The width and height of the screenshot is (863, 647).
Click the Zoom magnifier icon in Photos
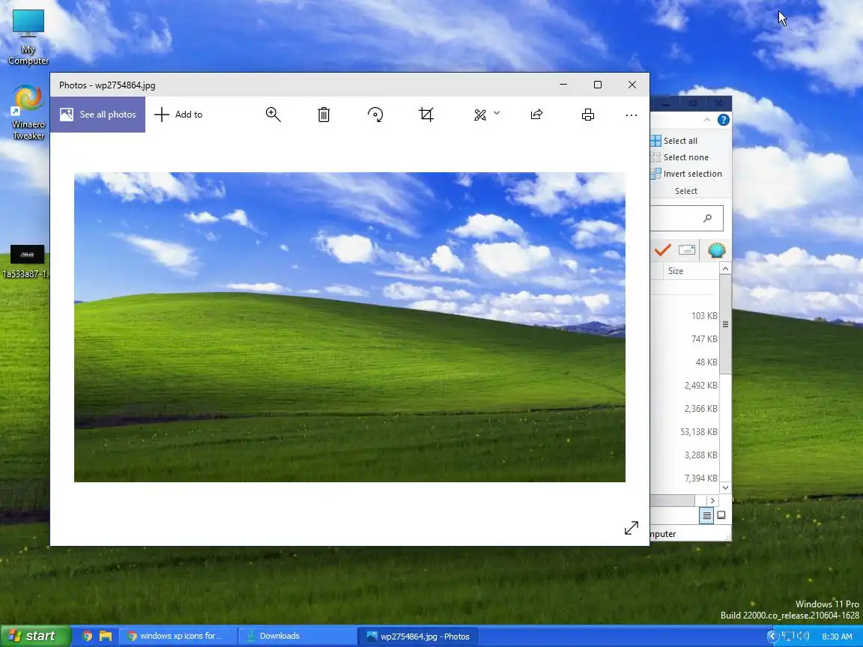(273, 115)
